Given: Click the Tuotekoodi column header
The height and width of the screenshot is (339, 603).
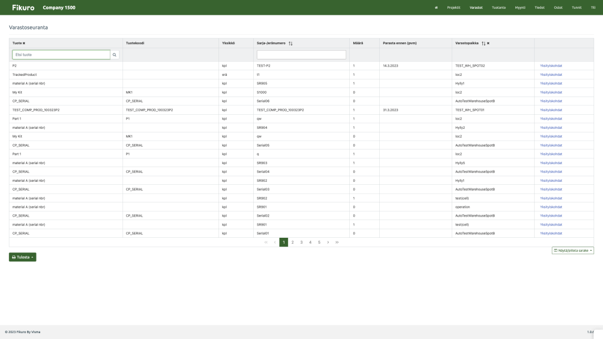Looking at the screenshot, I should 135,44.
